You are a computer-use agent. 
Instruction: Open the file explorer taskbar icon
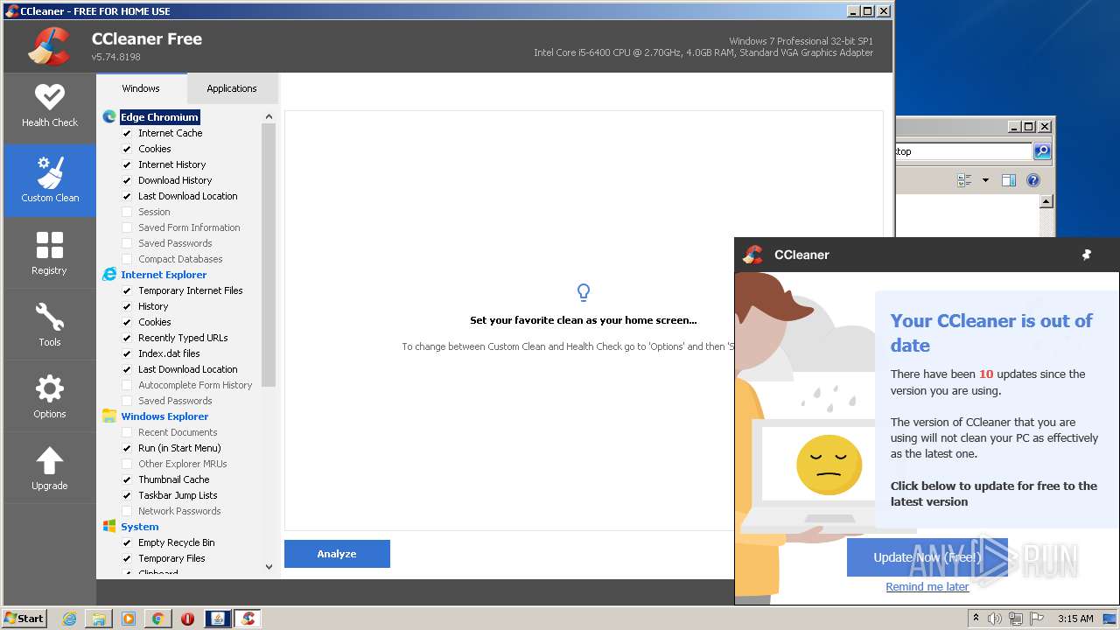click(x=99, y=619)
